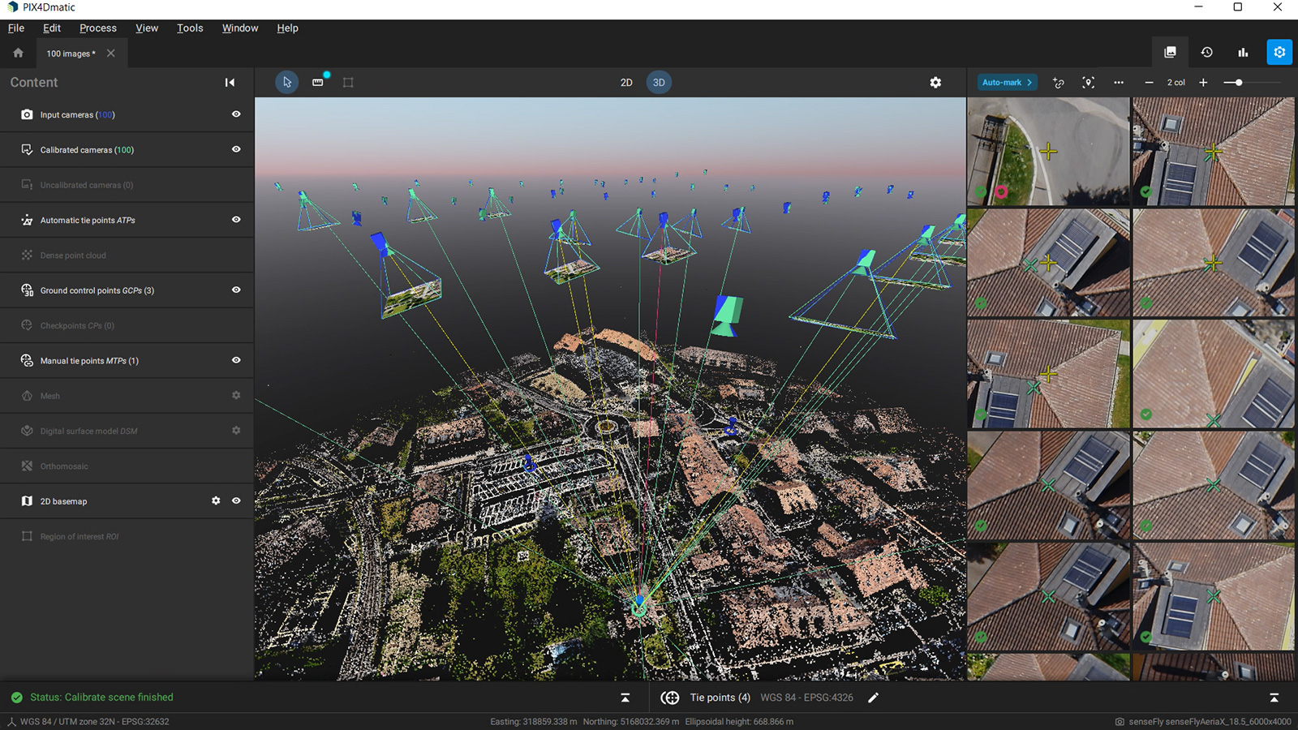Click the focus-on-mark target icon

[x=1089, y=82]
